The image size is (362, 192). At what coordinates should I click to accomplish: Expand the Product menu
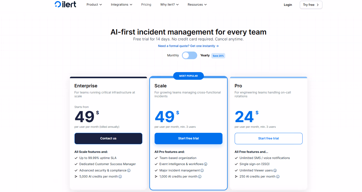pyautogui.click(x=94, y=5)
